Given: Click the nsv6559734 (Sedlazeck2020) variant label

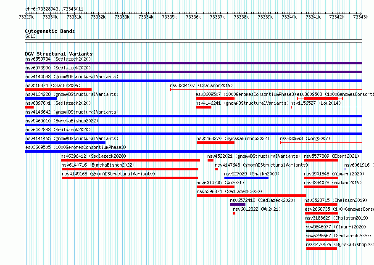Looking at the screenshot, I should pos(58,59).
